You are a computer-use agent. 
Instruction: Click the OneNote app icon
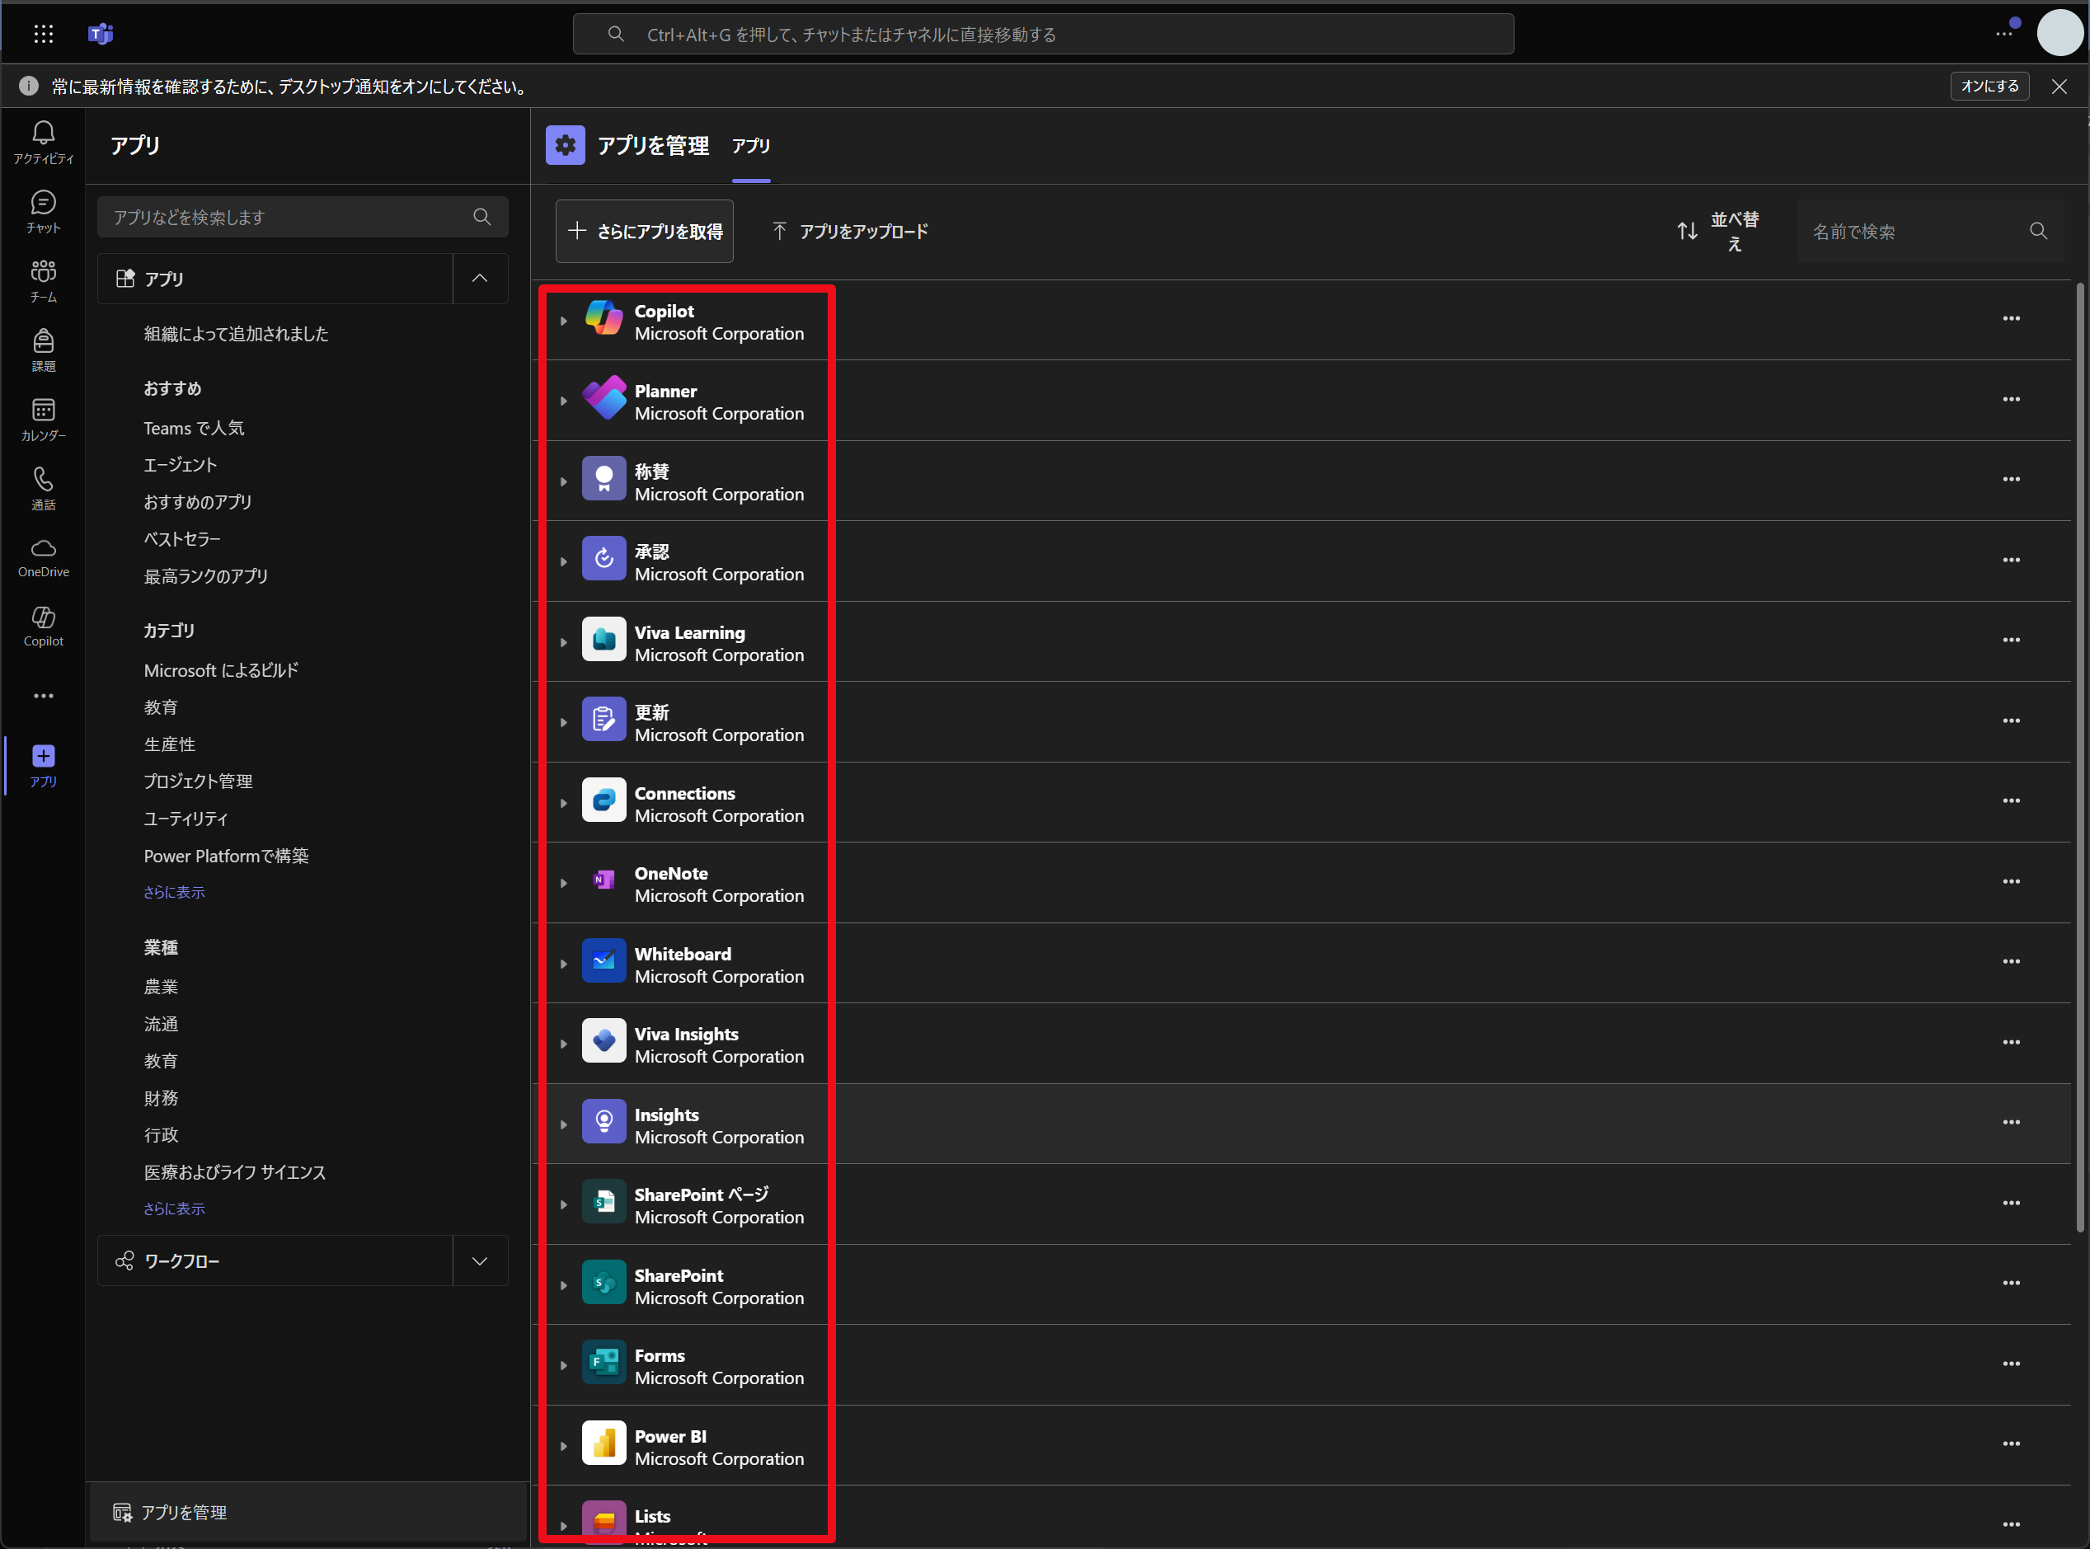click(x=604, y=881)
